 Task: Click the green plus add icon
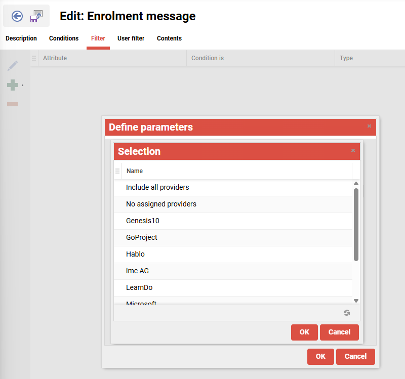pos(13,85)
